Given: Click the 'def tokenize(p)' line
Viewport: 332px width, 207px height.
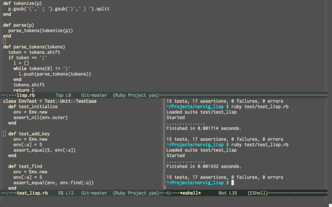Looking at the screenshot, I should pos(22,4).
